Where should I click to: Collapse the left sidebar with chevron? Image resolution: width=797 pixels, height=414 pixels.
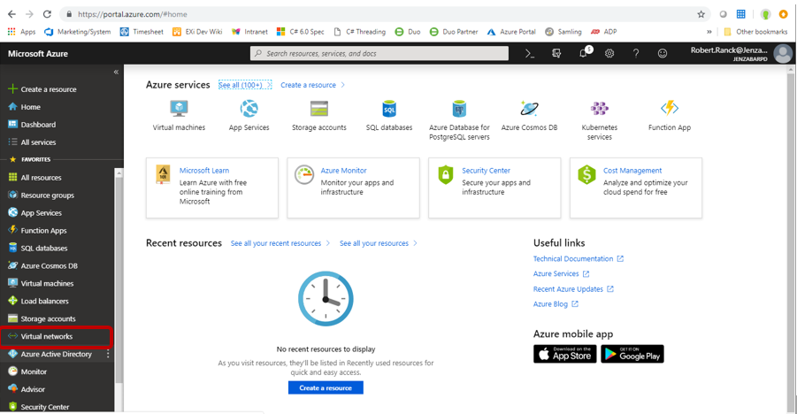pos(116,72)
